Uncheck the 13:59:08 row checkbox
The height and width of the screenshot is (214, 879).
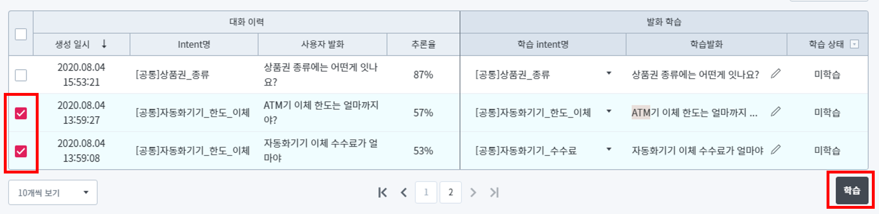point(21,151)
